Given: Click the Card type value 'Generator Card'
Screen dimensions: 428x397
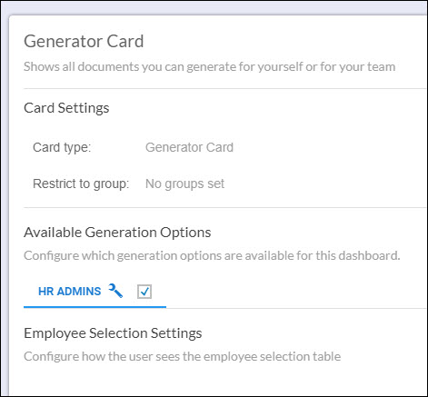Looking at the screenshot, I should [x=189, y=147].
